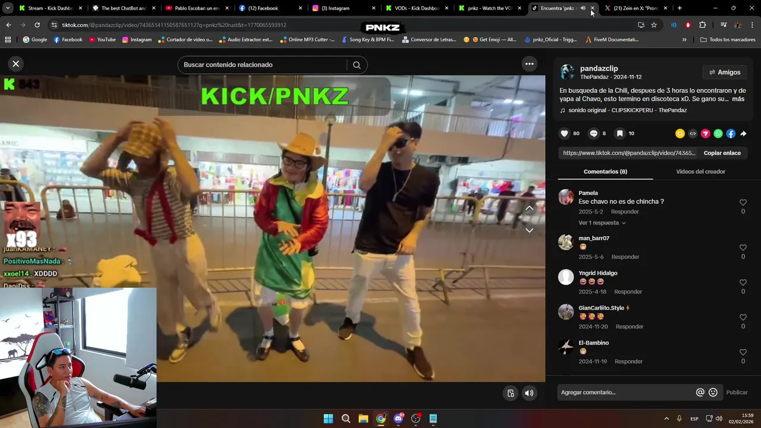Screen dimensions: 761x428
Task: Open the media control playlist icon in toolbar
Action: click(724, 25)
